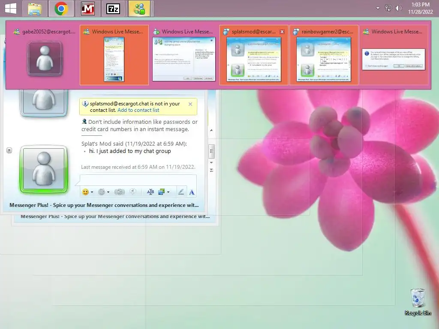The width and height of the screenshot is (439, 329).
Task: Expand display picture options arrow
Action: pyautogui.click(x=9, y=150)
